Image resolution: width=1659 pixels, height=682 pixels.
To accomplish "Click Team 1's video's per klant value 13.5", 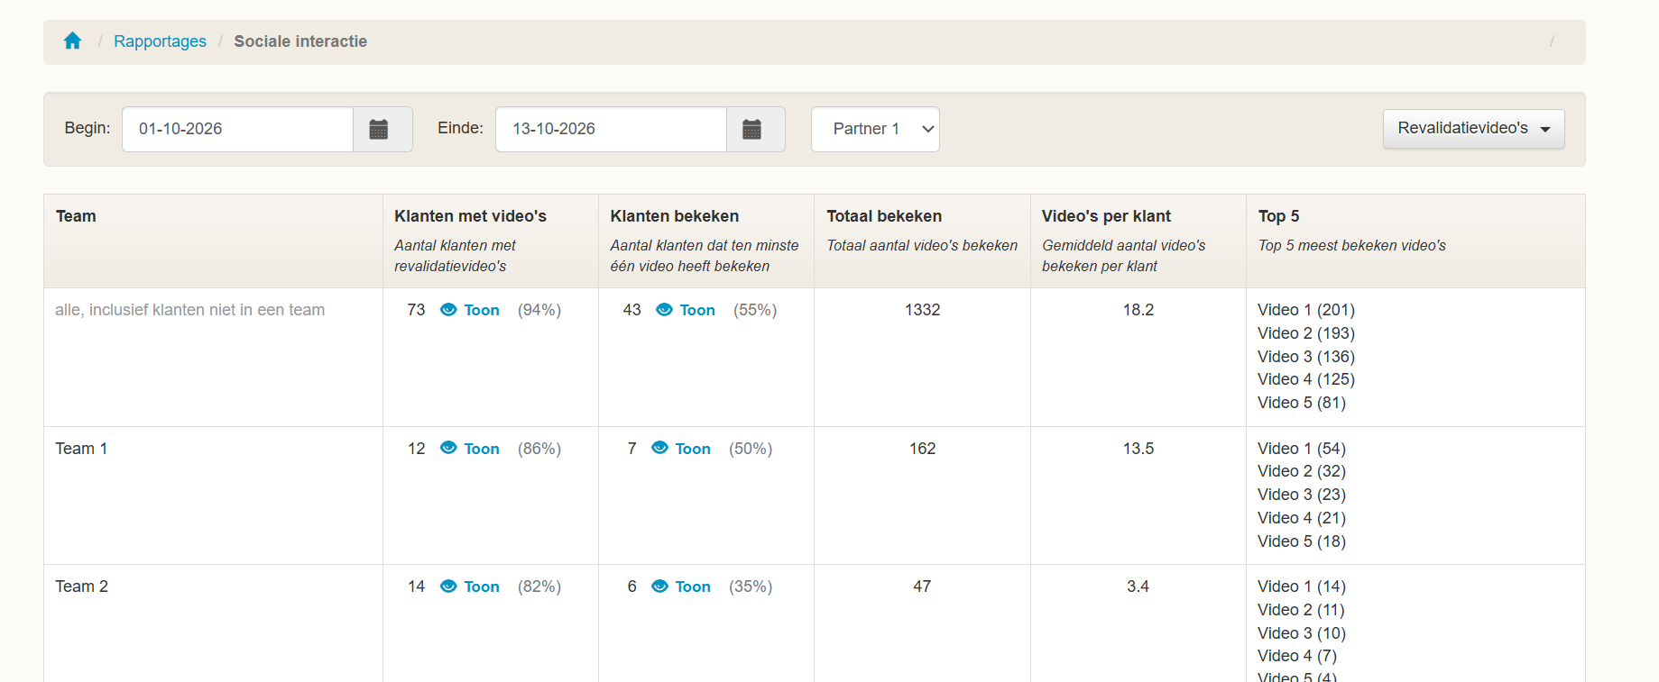I will click(1138, 449).
